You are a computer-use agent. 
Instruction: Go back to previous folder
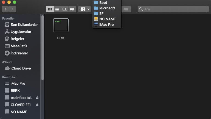5,9
